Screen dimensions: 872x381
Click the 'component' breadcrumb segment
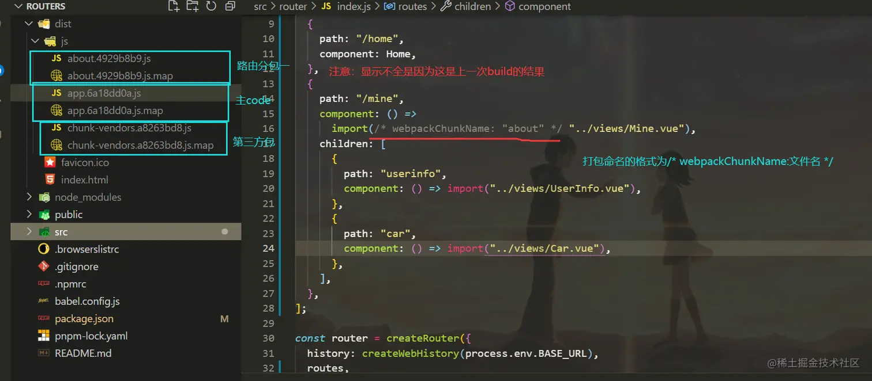tap(544, 6)
